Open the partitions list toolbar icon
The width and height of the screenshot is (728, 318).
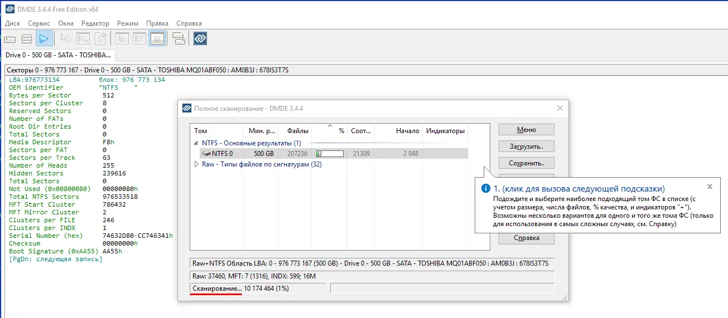[x=27, y=39]
